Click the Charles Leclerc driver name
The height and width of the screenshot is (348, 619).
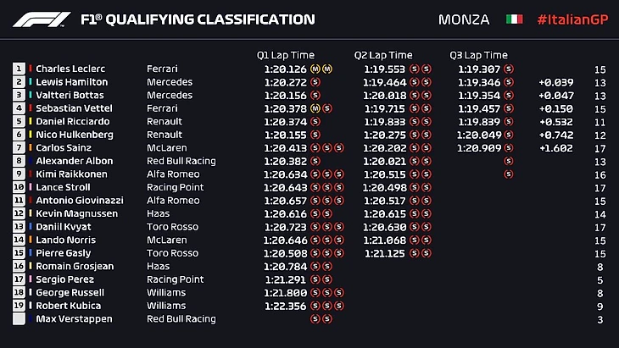(x=69, y=69)
